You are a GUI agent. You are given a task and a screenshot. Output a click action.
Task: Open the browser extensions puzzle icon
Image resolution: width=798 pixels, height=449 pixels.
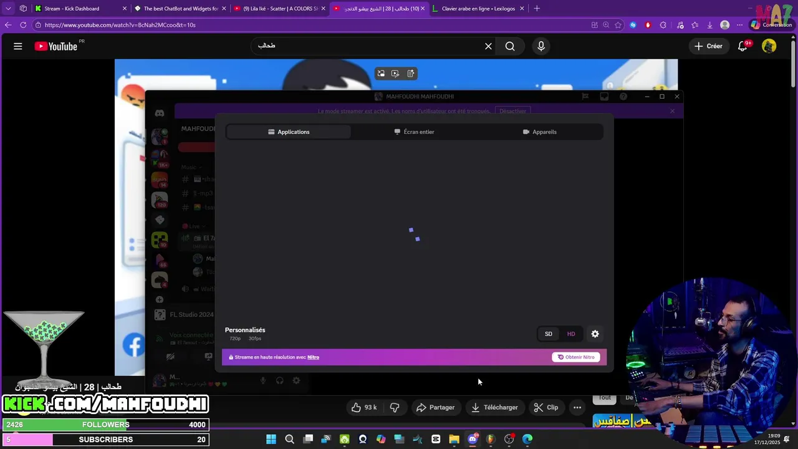(x=663, y=25)
